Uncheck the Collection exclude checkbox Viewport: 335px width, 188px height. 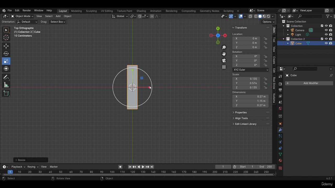[x=322, y=26]
